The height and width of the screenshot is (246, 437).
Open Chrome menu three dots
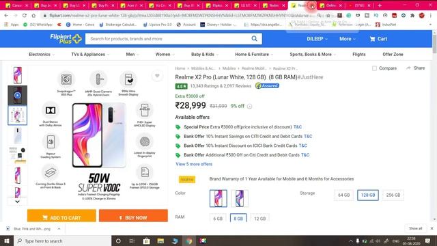tap(431, 16)
